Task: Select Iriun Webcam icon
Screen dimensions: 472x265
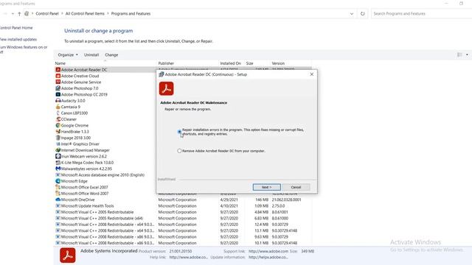Action: point(58,156)
